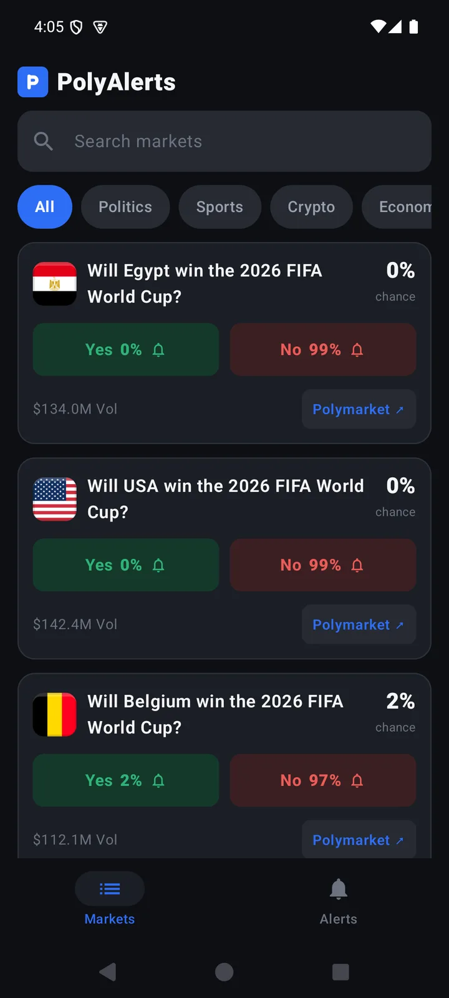449x998 pixels.
Task: Tap the Android back navigation icon
Action: coord(108,972)
